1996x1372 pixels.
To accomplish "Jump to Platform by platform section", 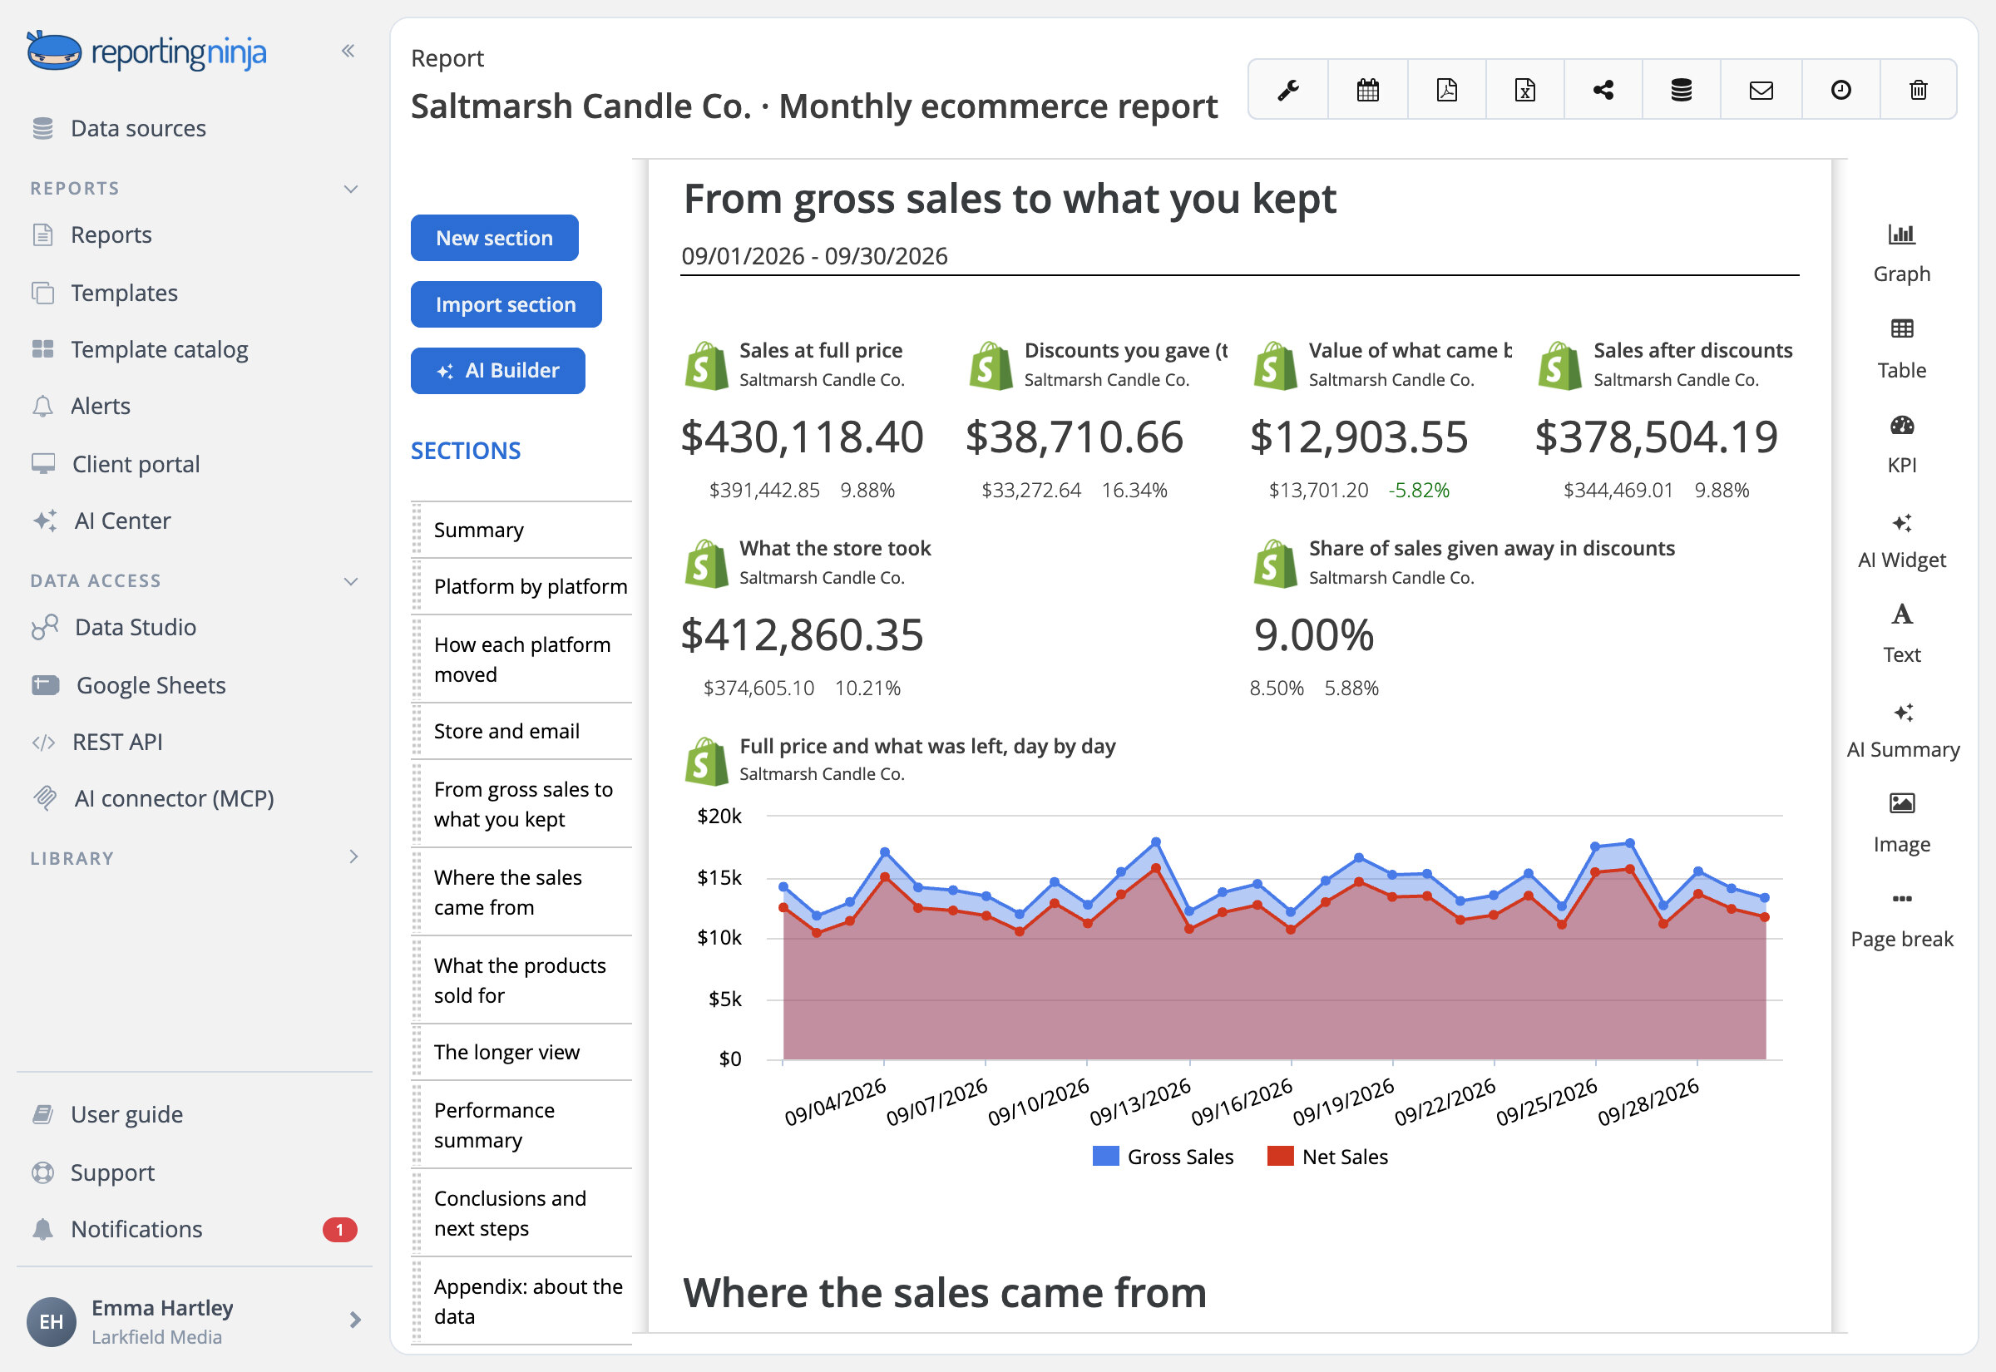I will (x=522, y=586).
